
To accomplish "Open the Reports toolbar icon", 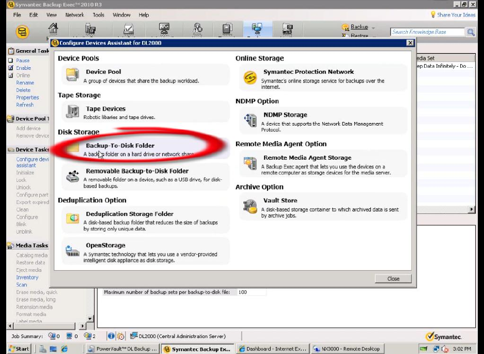I will coord(227,29).
